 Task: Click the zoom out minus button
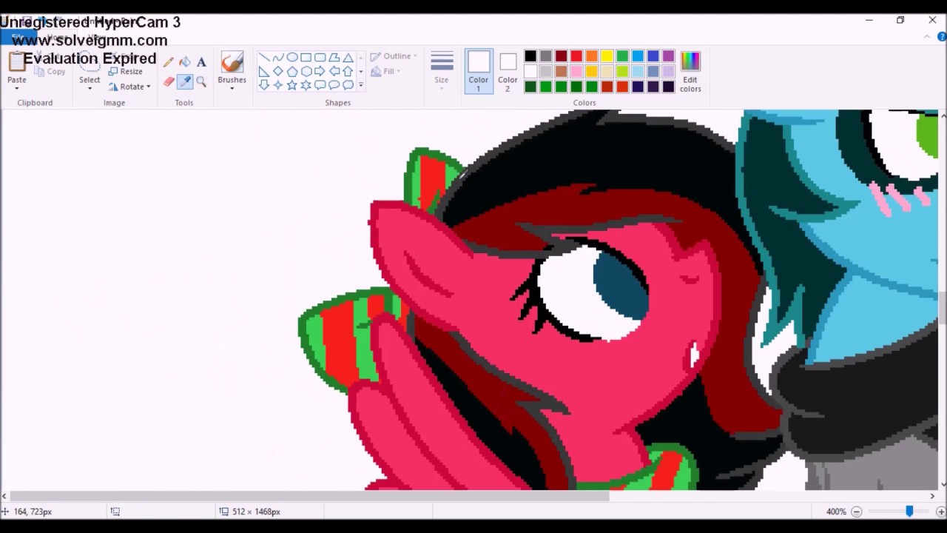click(856, 512)
